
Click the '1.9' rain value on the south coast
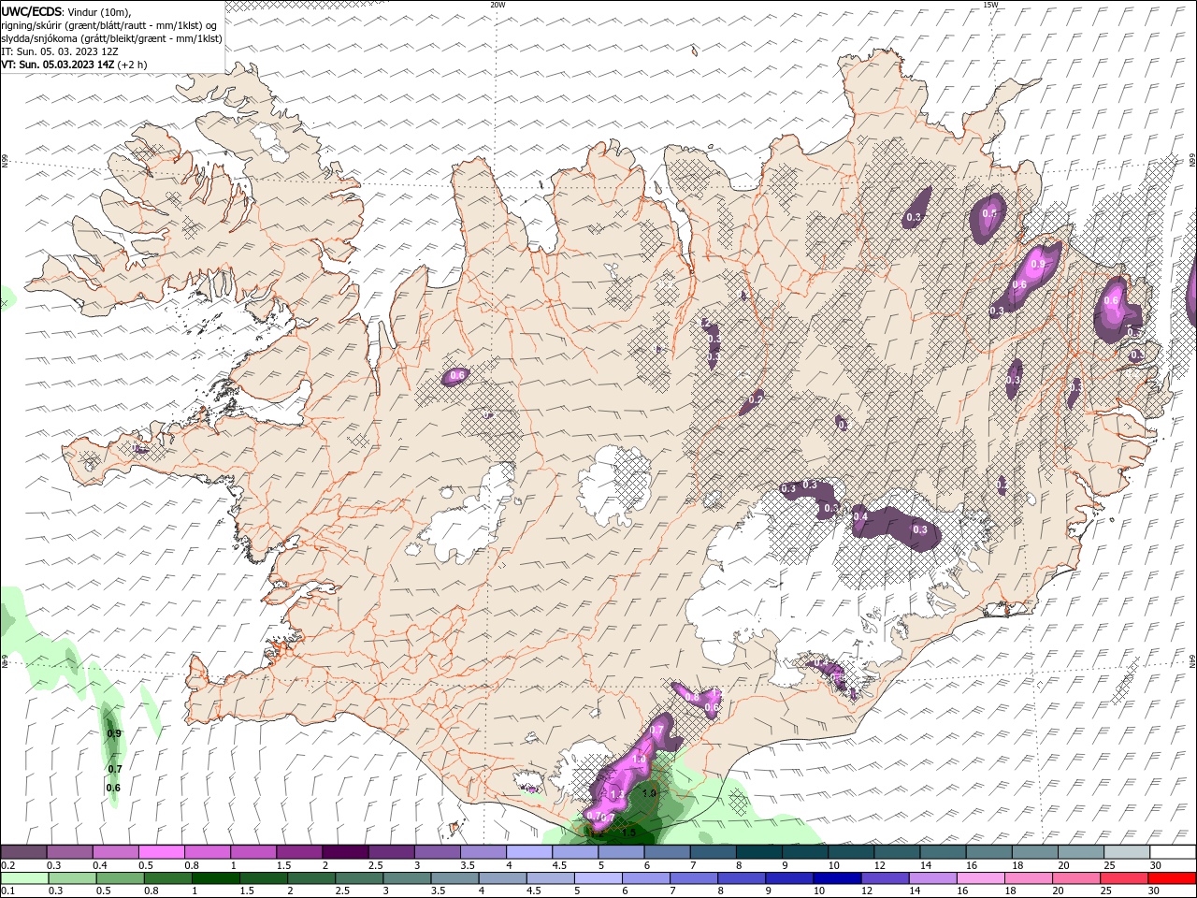[x=650, y=793]
